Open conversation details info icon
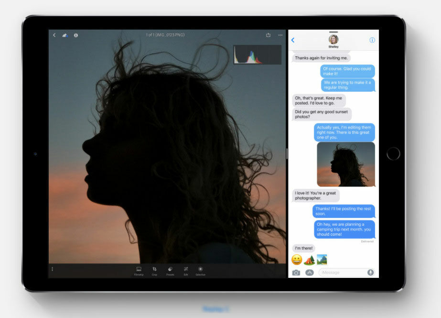441x318 pixels. [372, 40]
